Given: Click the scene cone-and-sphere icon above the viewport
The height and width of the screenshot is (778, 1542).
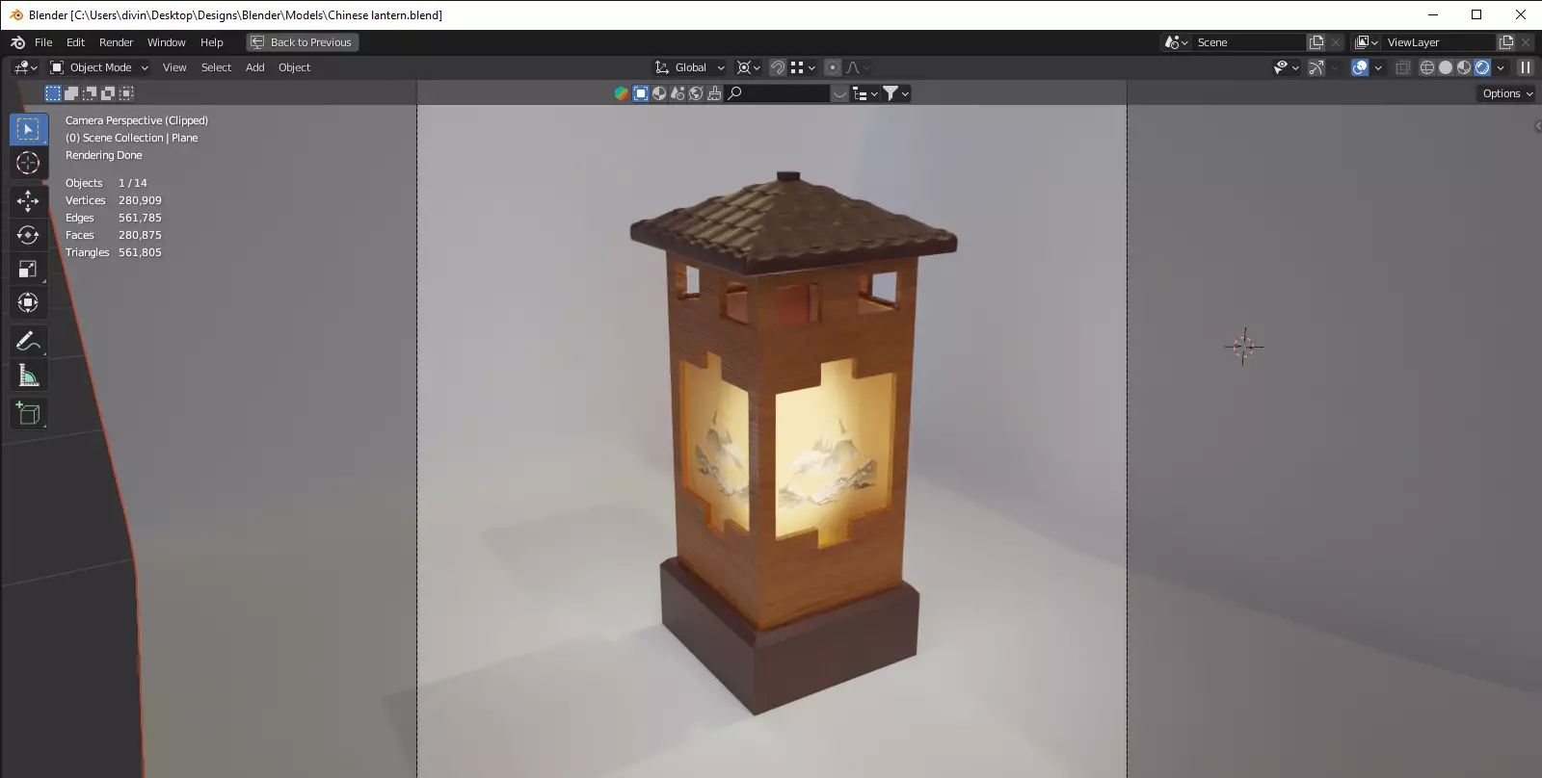Looking at the screenshot, I should tap(678, 93).
